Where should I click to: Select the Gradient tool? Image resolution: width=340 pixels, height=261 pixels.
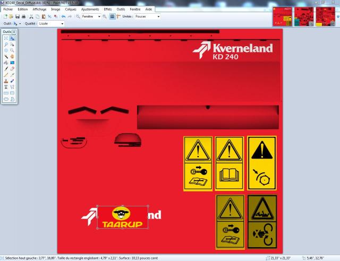pyautogui.click(x=12, y=63)
